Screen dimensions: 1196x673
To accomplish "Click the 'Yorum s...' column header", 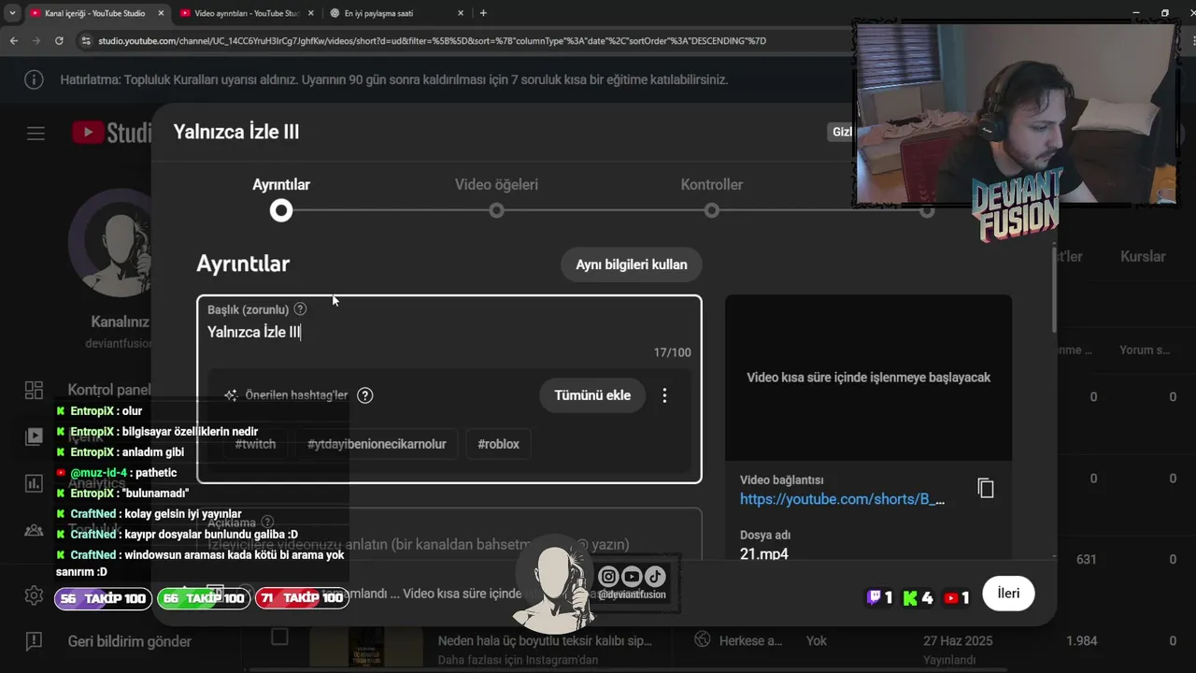I will pos(1145,351).
